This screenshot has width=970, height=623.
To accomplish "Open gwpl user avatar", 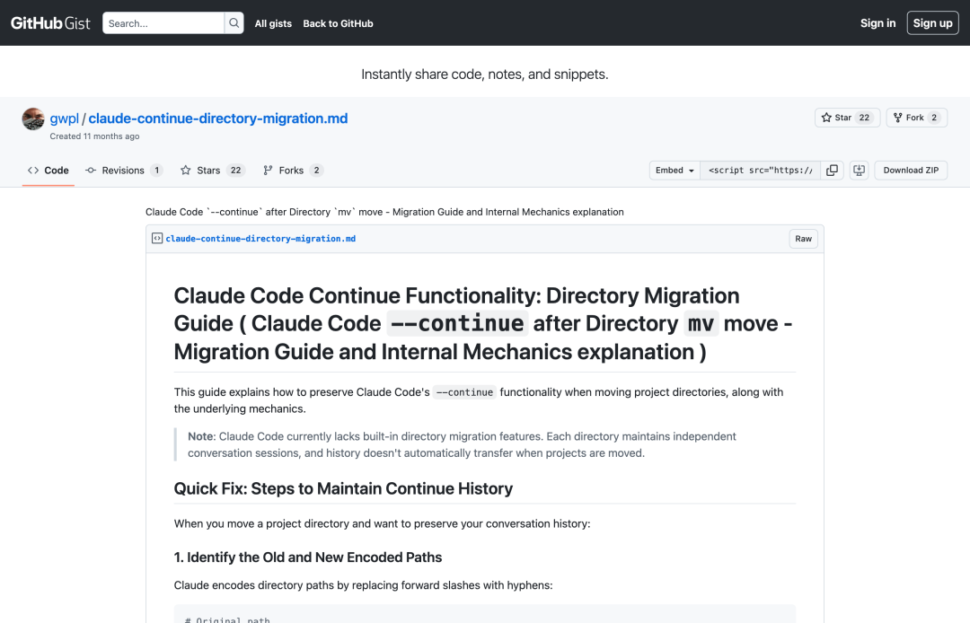I will coord(33,118).
